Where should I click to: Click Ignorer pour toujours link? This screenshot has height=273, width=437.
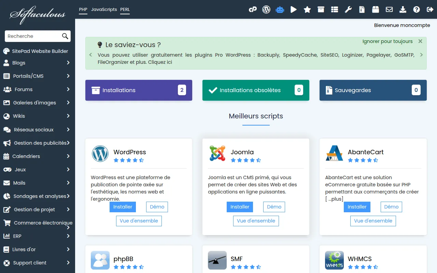pos(387,41)
